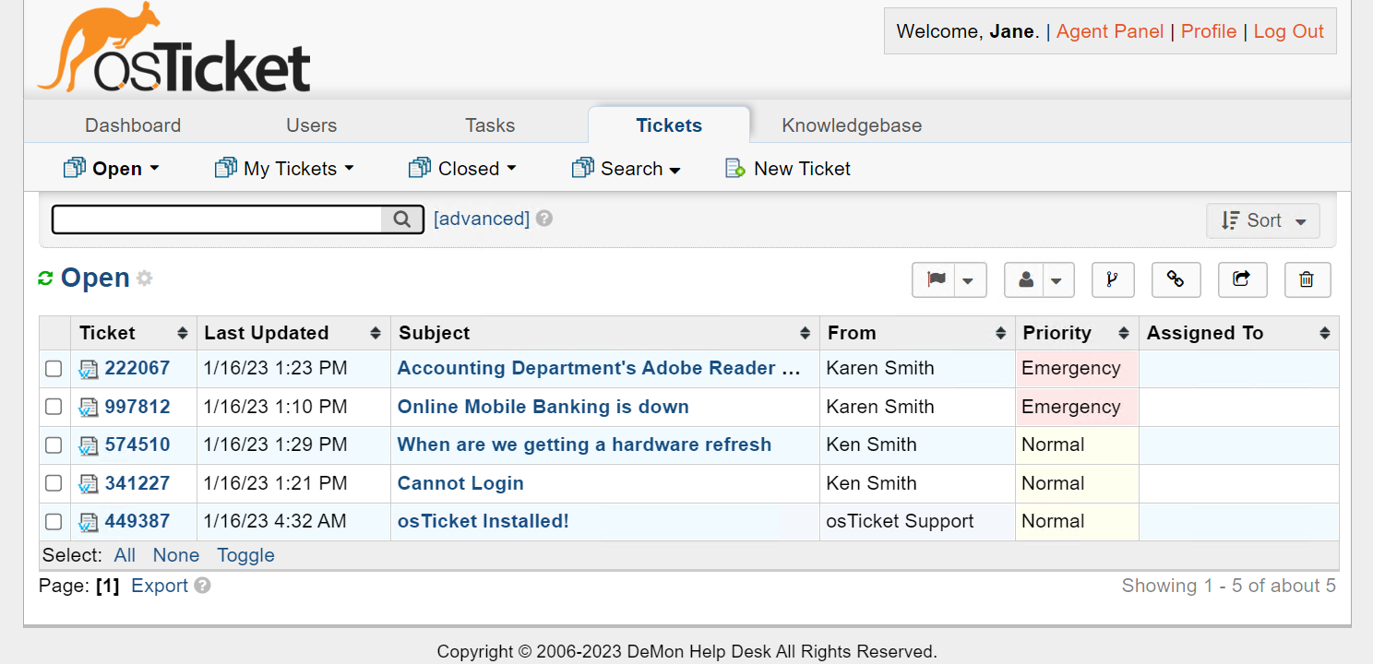
Task: Check the box for ticket 341227
Action: click(x=54, y=483)
